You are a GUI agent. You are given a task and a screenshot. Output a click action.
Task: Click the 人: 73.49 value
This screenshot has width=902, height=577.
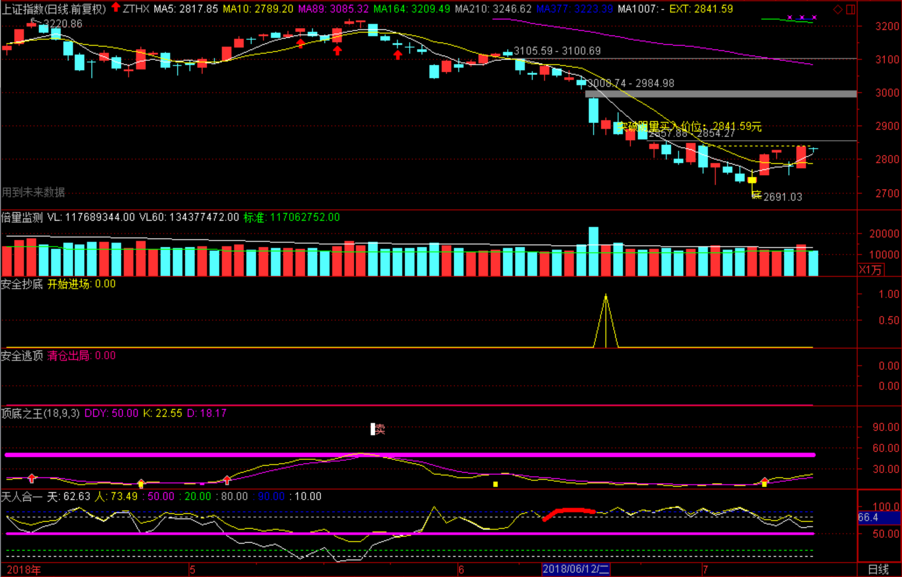[116, 496]
